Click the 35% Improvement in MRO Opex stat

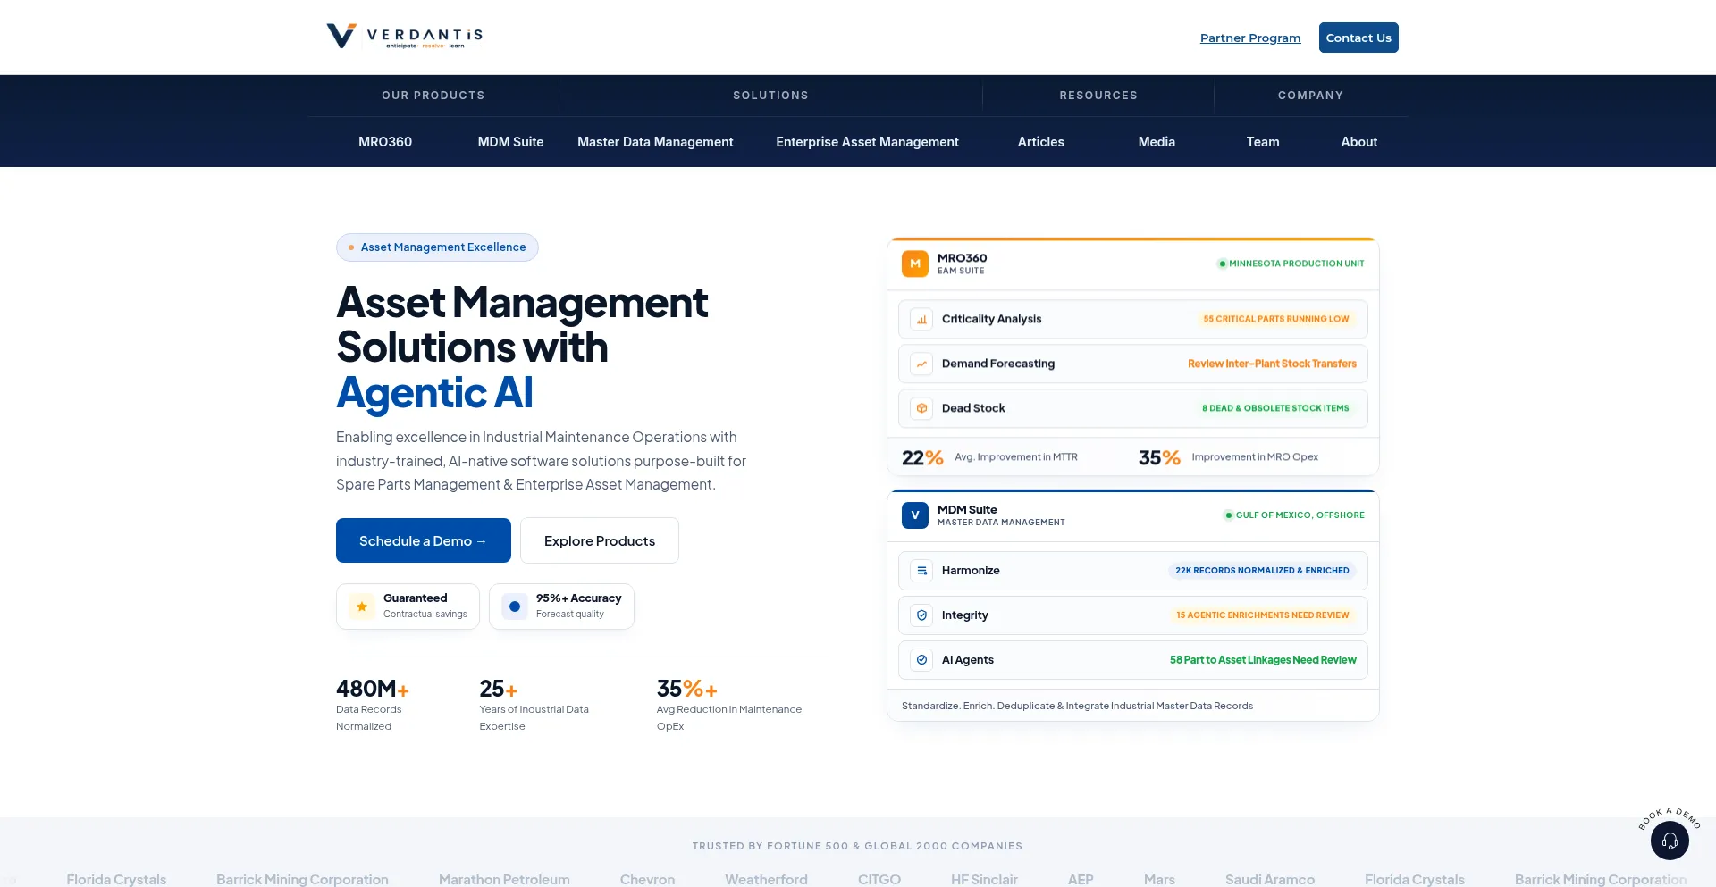1228,457
